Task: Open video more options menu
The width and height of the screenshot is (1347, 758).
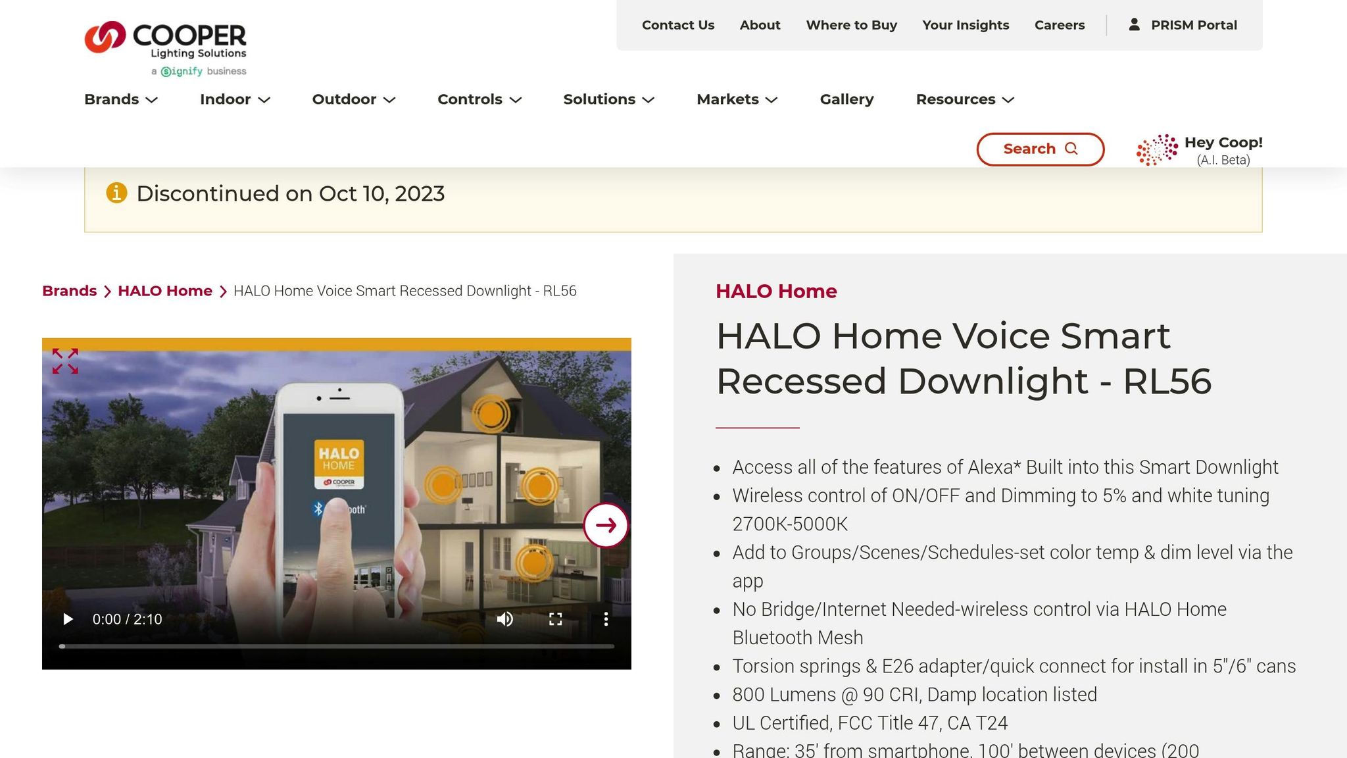Action: 606,619
